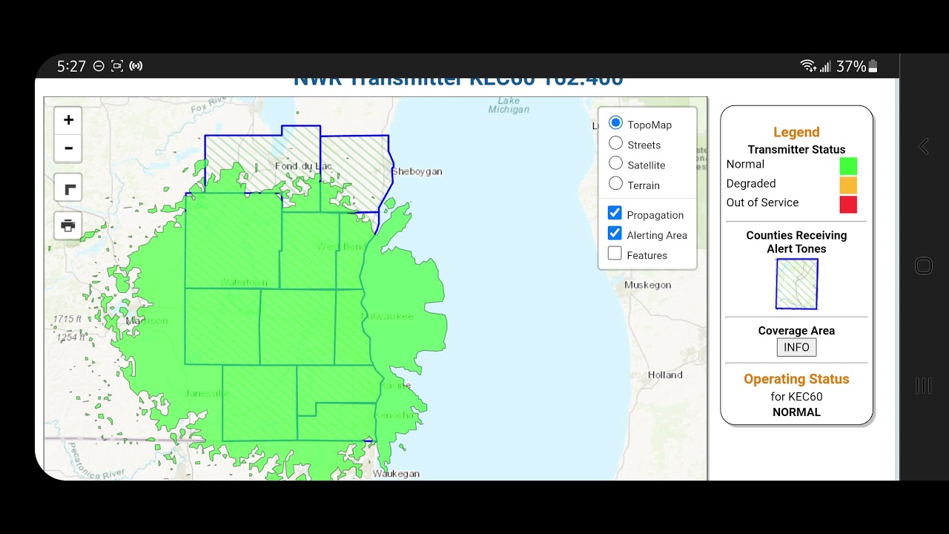
Task: Print the map with printer icon
Action: [68, 225]
